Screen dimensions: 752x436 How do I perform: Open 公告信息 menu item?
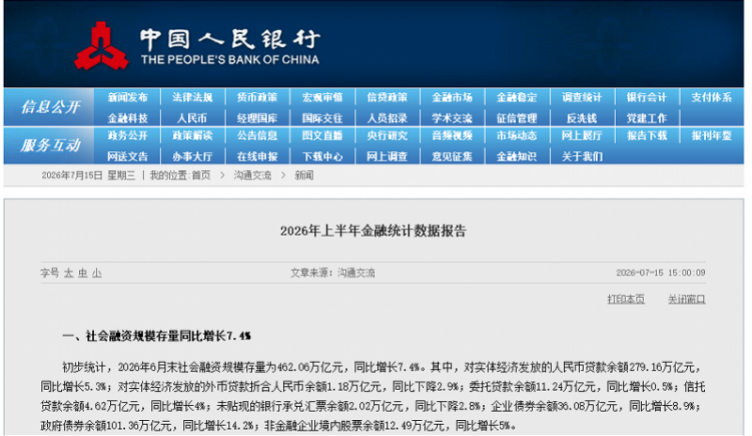pyautogui.click(x=257, y=135)
